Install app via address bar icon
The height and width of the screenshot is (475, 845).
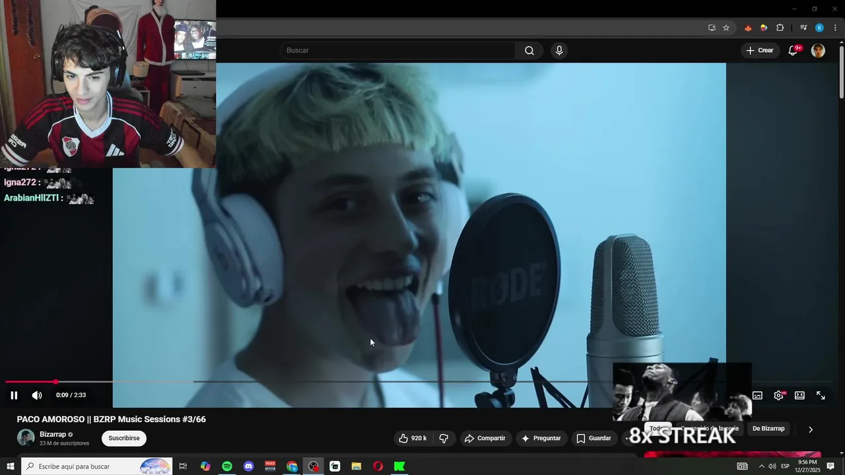pos(712,28)
